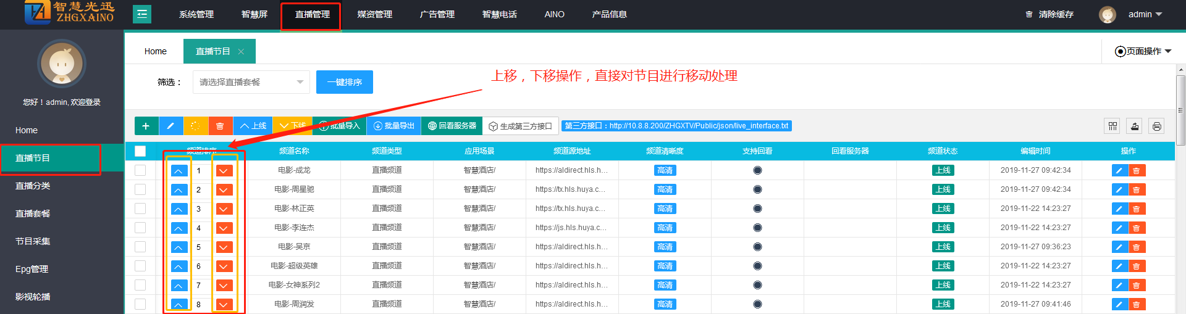Image resolution: width=1186 pixels, height=314 pixels.
Task: Move channel 电影-成龙 up with blue arrow
Action: (179, 171)
